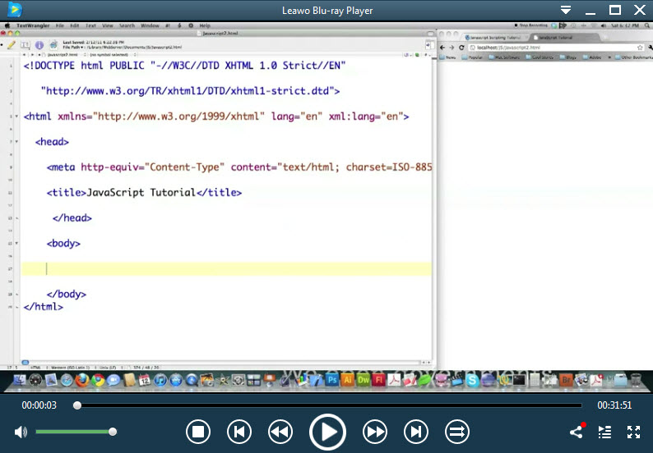Go back in Chrome browser
This screenshot has height=453, width=653.
tap(442, 48)
